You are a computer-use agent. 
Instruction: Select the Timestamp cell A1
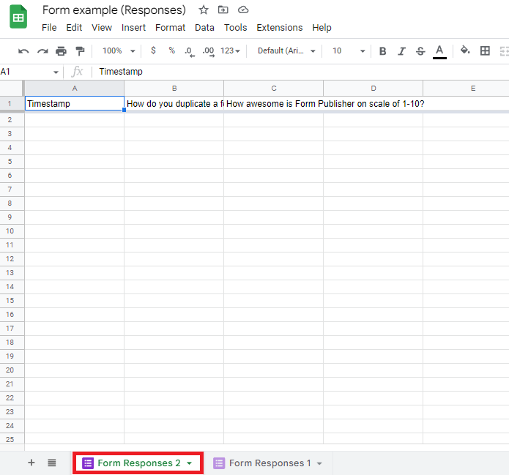click(x=75, y=103)
